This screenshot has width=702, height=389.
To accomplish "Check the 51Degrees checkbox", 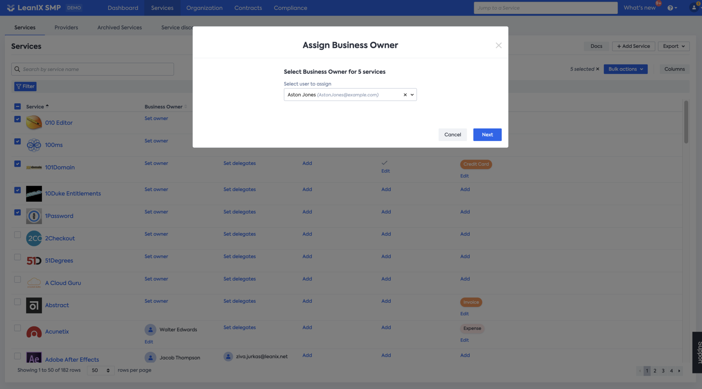I will 17,257.
